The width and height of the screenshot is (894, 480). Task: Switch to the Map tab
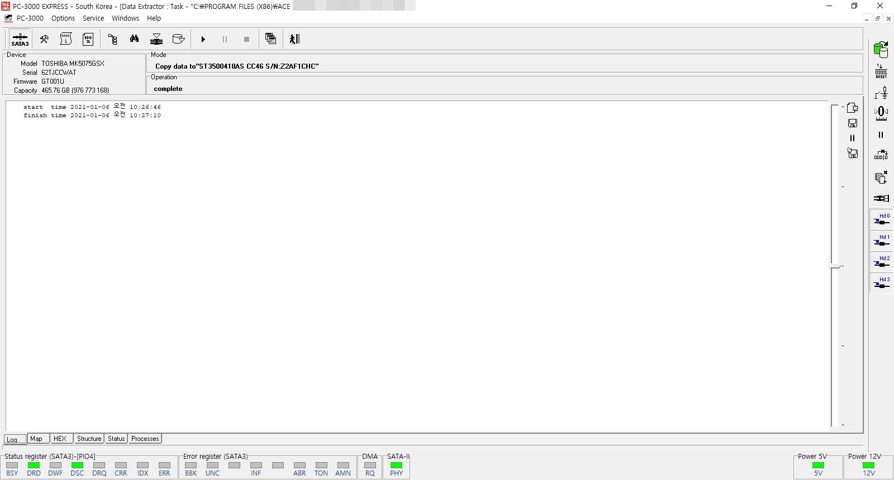pyautogui.click(x=39, y=439)
